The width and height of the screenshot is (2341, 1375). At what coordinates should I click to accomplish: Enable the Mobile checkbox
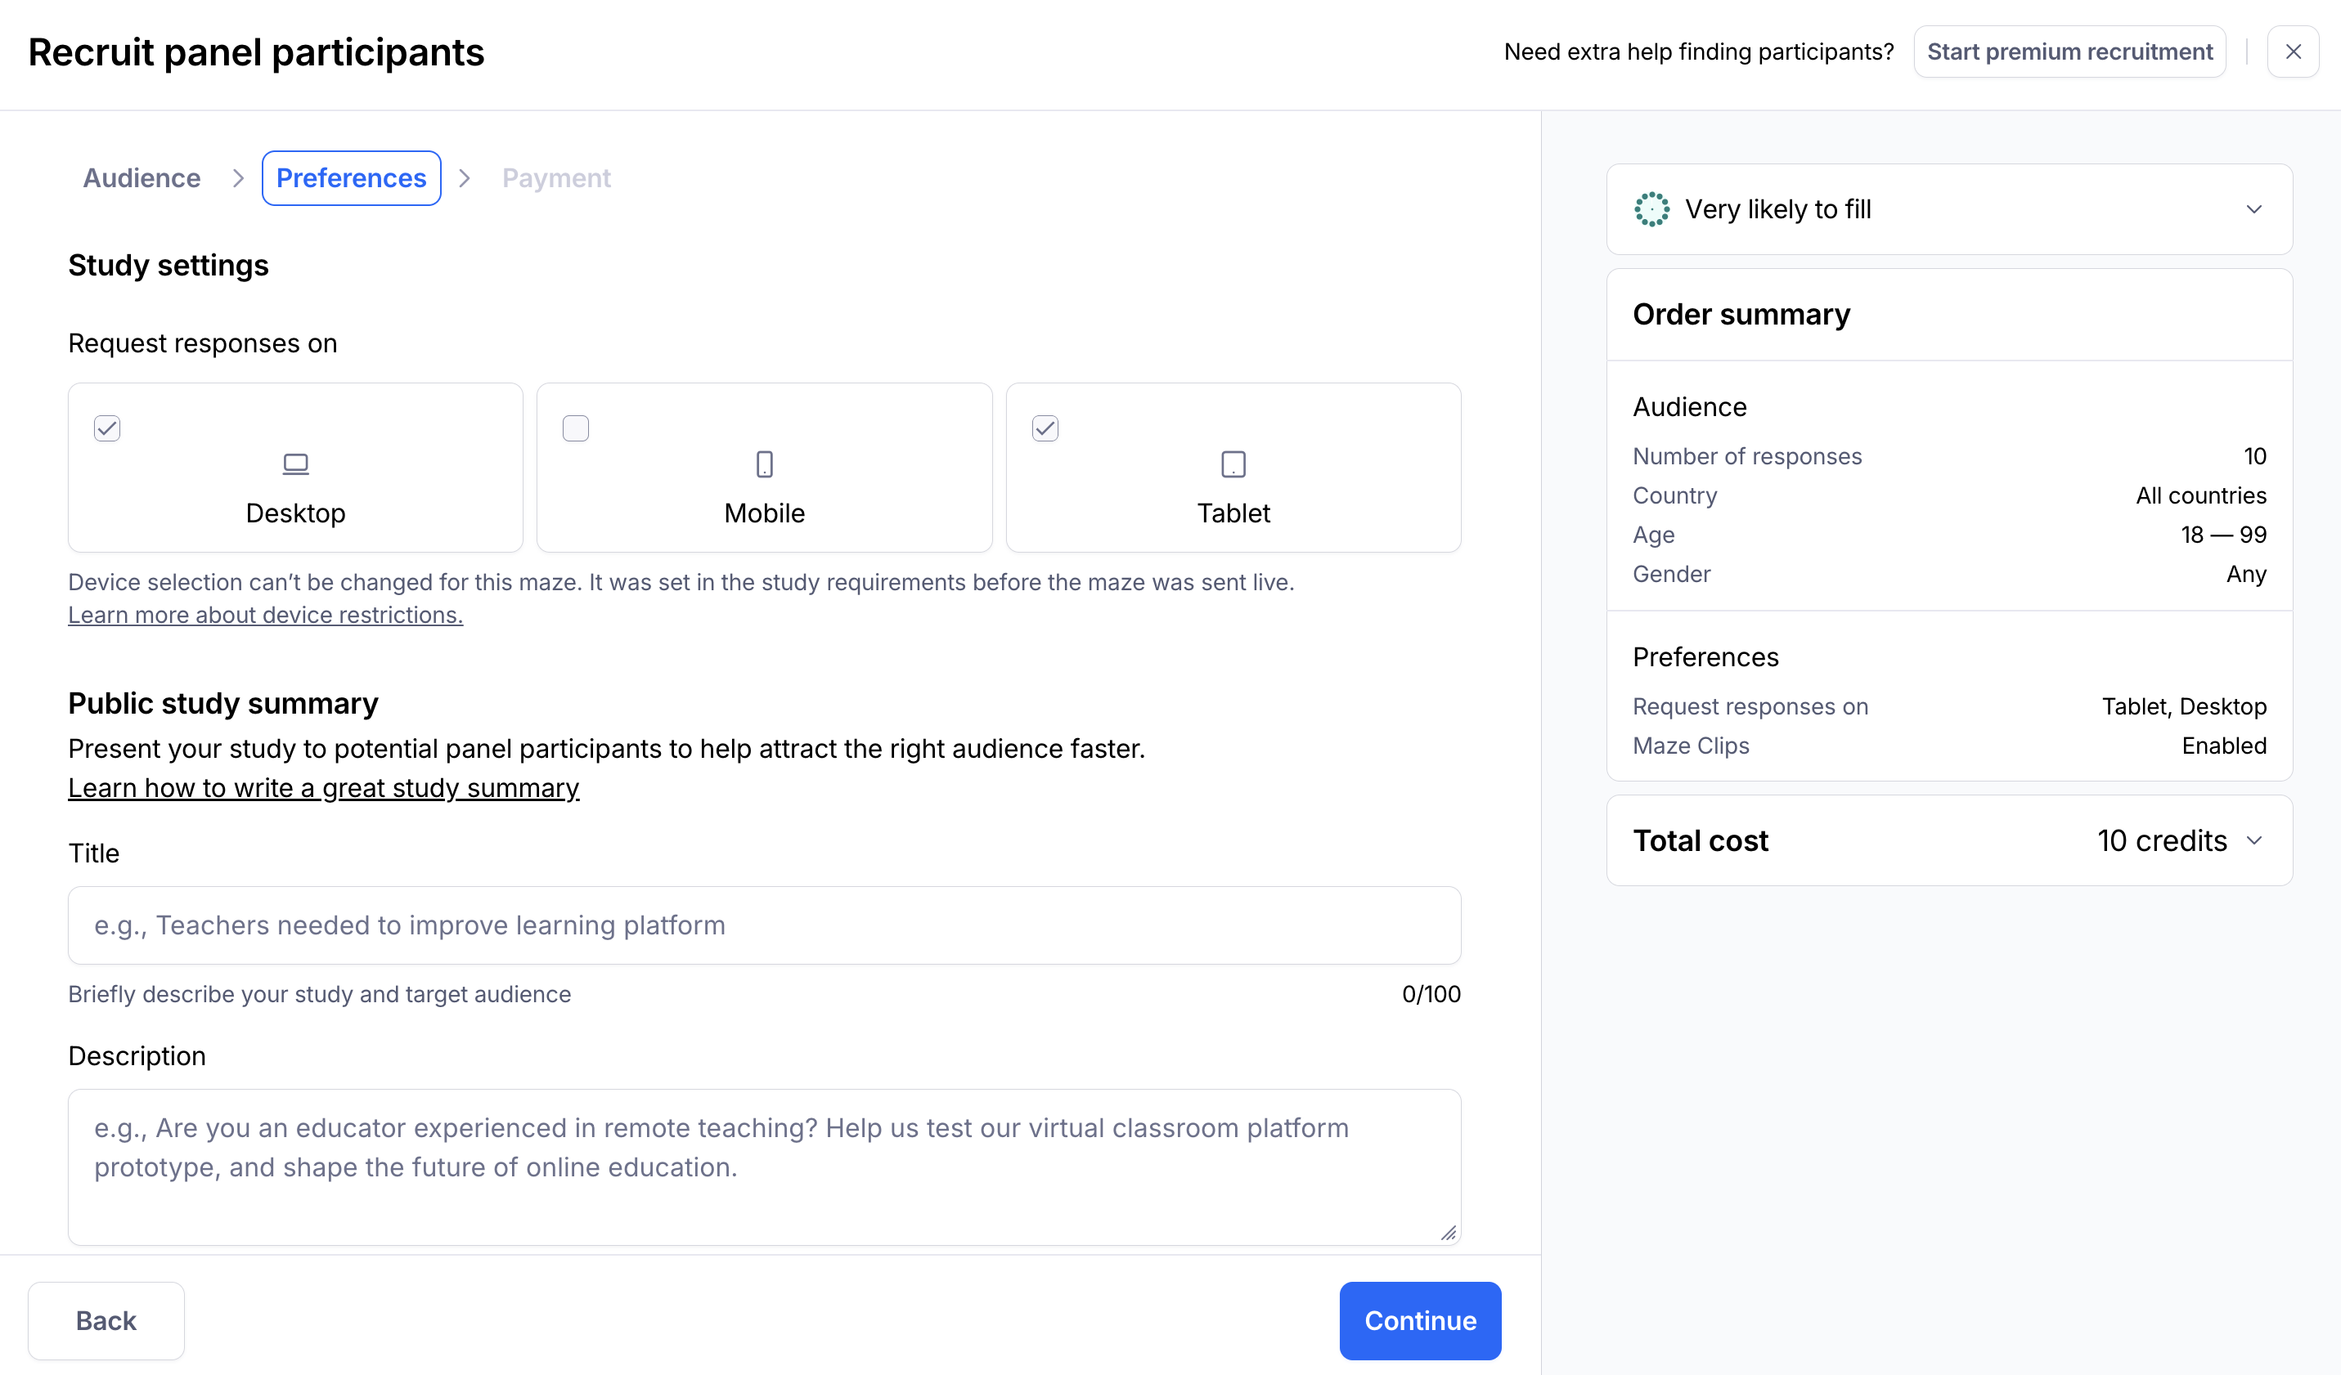click(576, 428)
